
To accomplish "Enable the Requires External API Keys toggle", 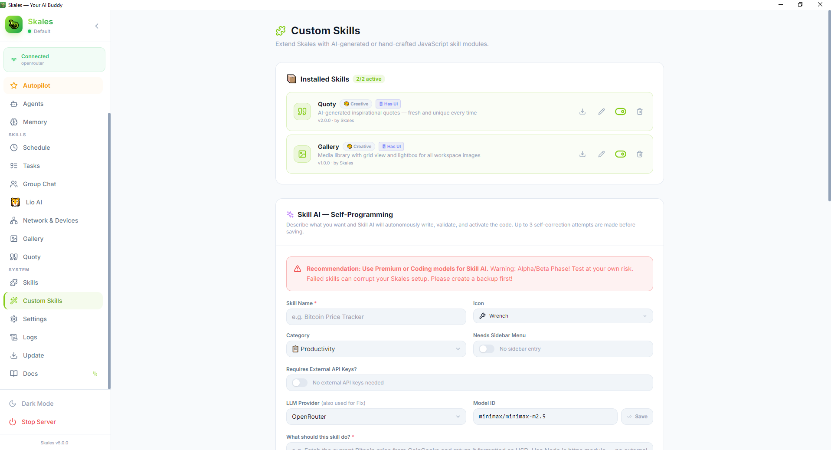I will (x=300, y=383).
